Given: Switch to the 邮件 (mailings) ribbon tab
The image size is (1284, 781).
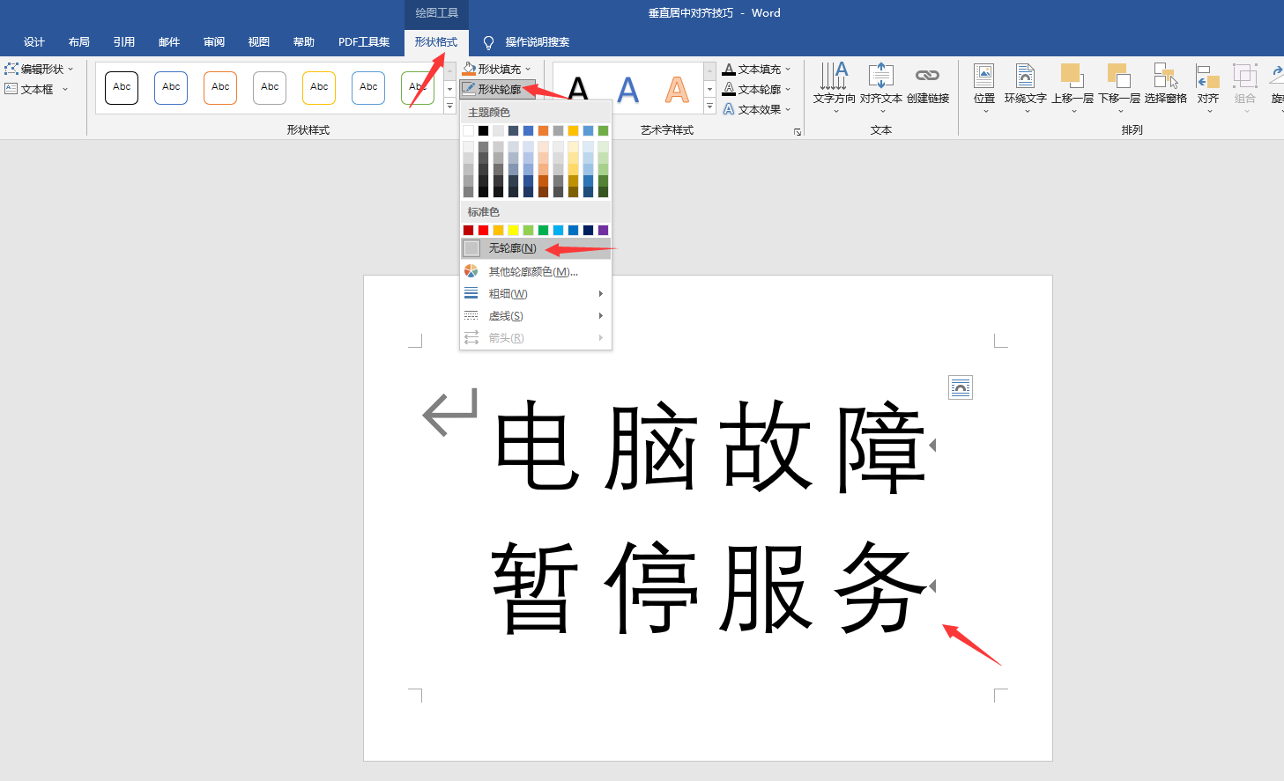Looking at the screenshot, I should click(169, 42).
